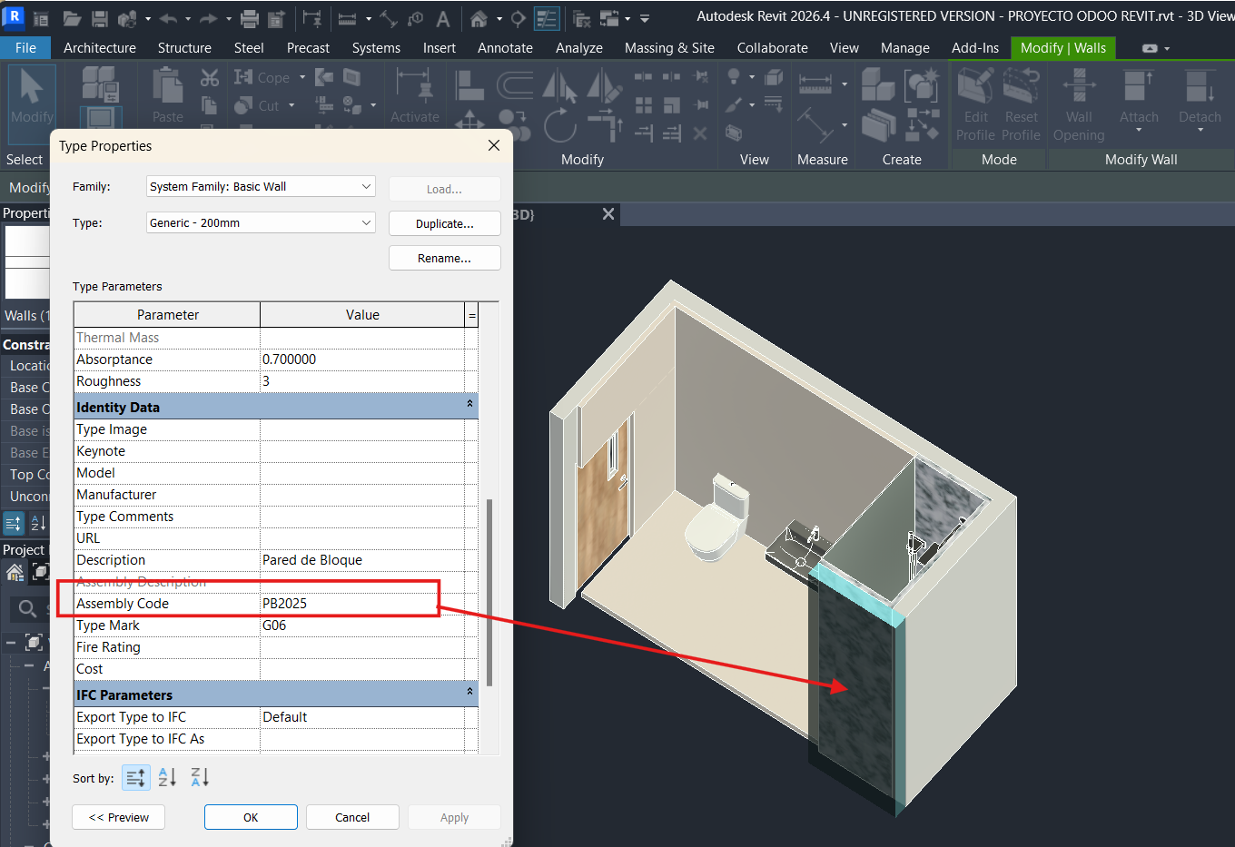The width and height of the screenshot is (1235, 847).
Task: Switch to the Architecture ribbon tab
Action: pos(99,48)
